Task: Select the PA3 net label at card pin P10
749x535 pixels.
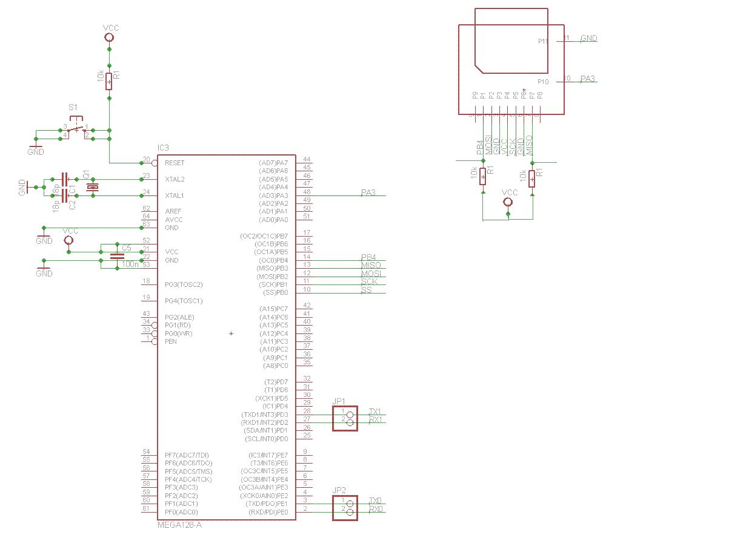Action: pos(588,79)
